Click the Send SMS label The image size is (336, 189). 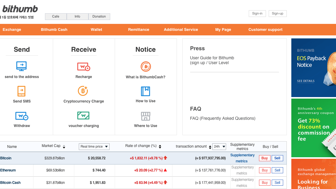pos(22,101)
